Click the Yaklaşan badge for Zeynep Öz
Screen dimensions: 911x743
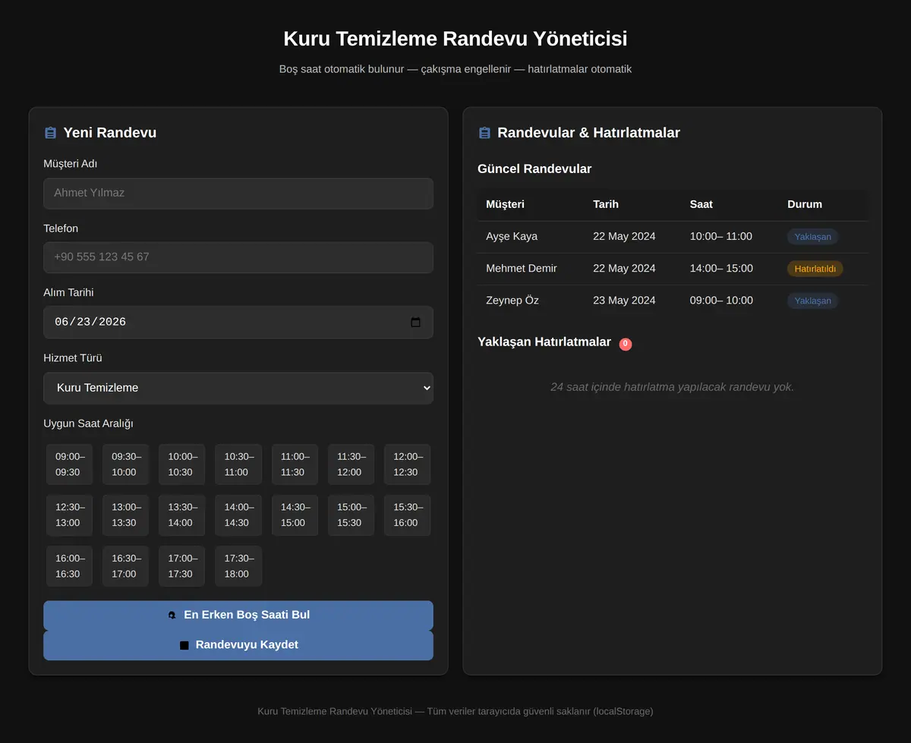point(812,301)
